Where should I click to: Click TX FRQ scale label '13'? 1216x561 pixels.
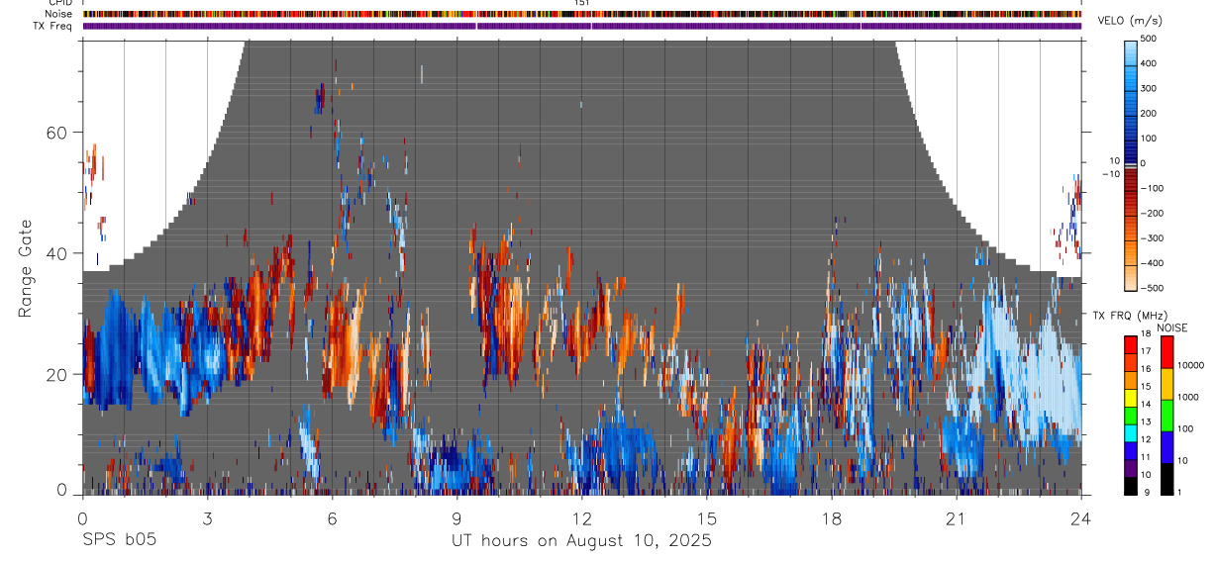pos(1146,421)
